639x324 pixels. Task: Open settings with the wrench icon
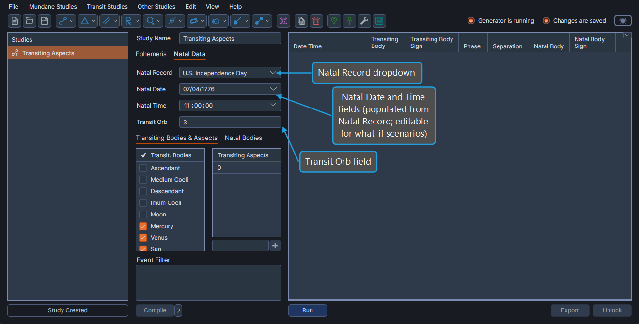tap(364, 21)
